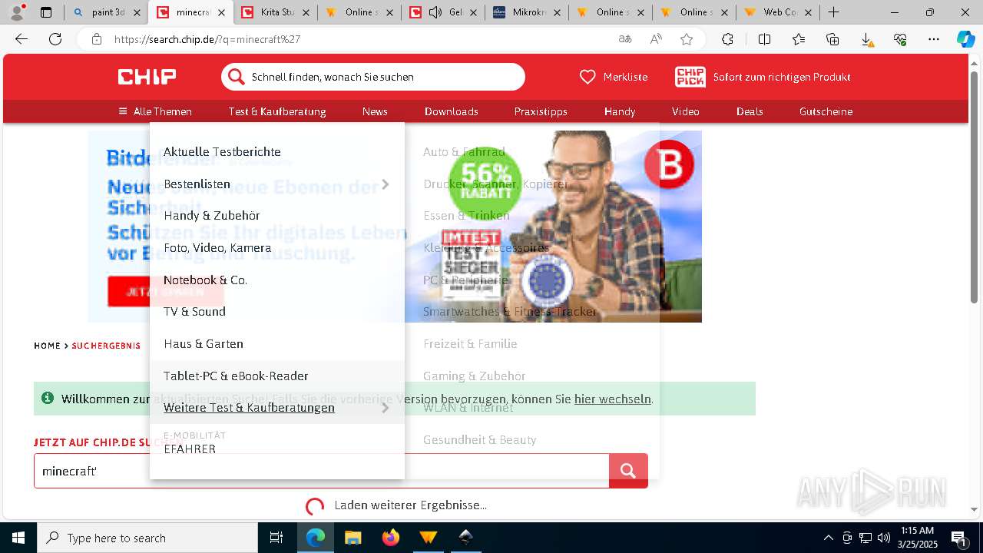
Task: Select Gaming & Zubehör in the submenu
Action: 475,376
